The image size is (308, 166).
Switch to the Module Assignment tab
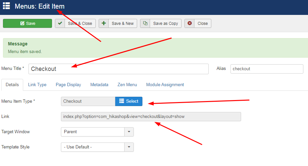tap(165, 85)
